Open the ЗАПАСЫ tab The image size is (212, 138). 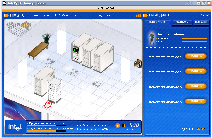coord(182,22)
